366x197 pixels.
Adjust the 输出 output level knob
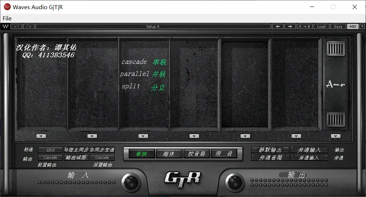pos(235,182)
